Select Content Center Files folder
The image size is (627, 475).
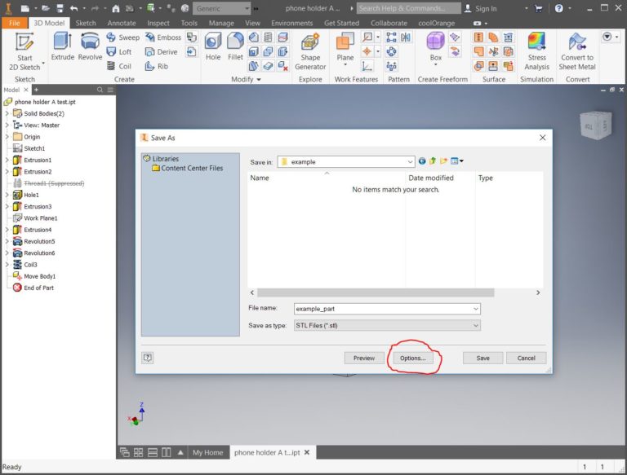192,169
